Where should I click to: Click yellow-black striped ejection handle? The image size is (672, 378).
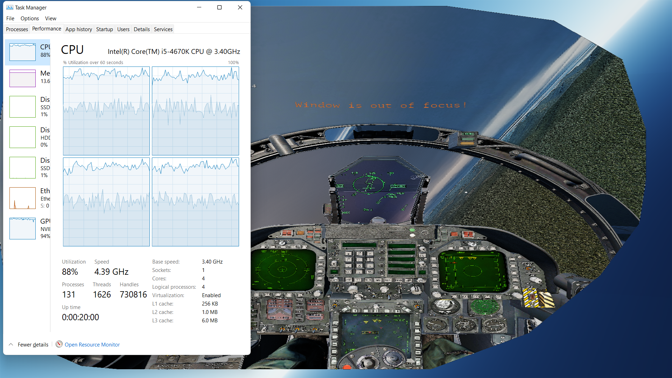pos(539,298)
